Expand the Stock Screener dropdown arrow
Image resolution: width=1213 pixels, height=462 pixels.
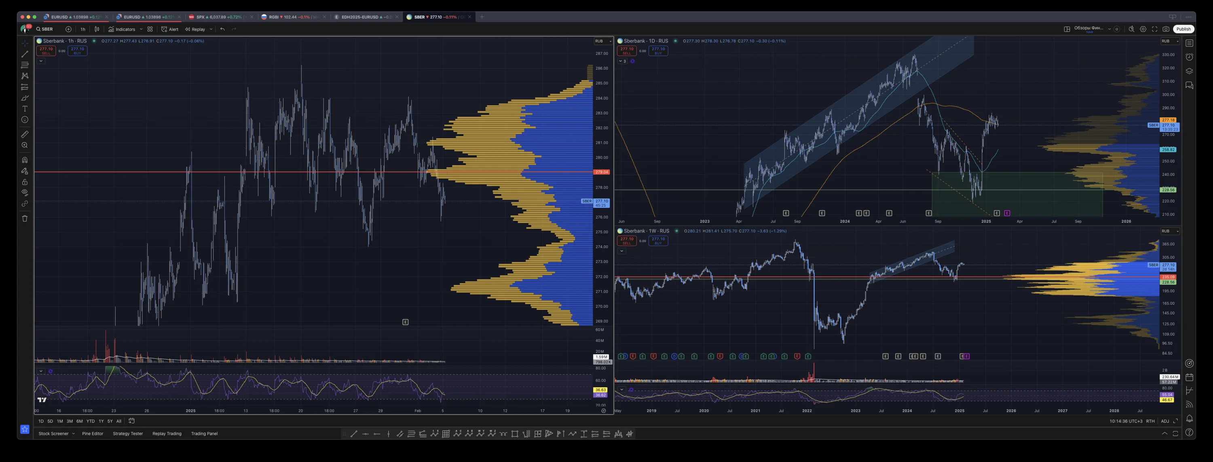pyautogui.click(x=74, y=434)
